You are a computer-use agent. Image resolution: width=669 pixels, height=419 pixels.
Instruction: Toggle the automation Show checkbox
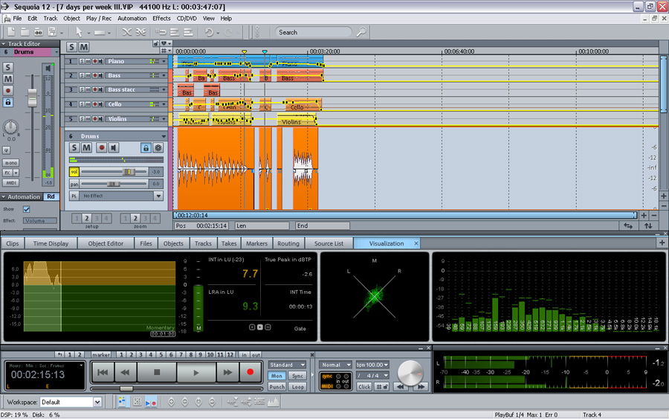tap(27, 210)
